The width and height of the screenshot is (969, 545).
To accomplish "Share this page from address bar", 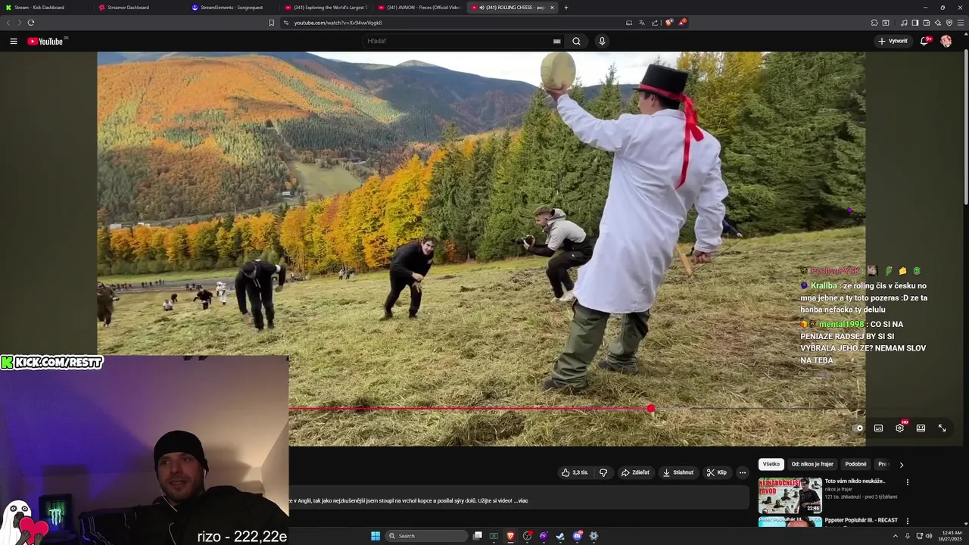I will (x=655, y=23).
